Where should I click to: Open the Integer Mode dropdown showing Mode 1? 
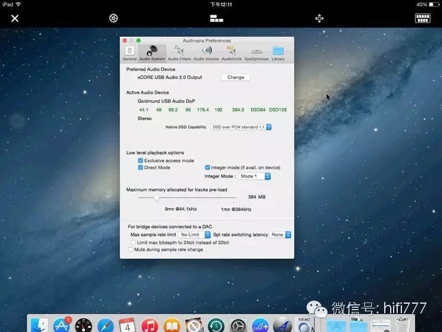pos(255,176)
